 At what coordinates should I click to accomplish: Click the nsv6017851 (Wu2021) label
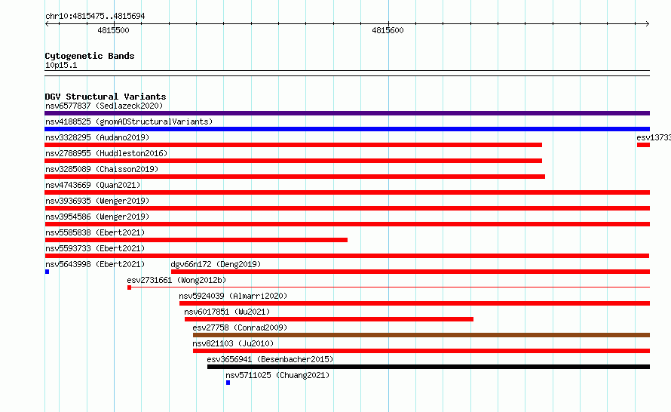(x=227, y=312)
